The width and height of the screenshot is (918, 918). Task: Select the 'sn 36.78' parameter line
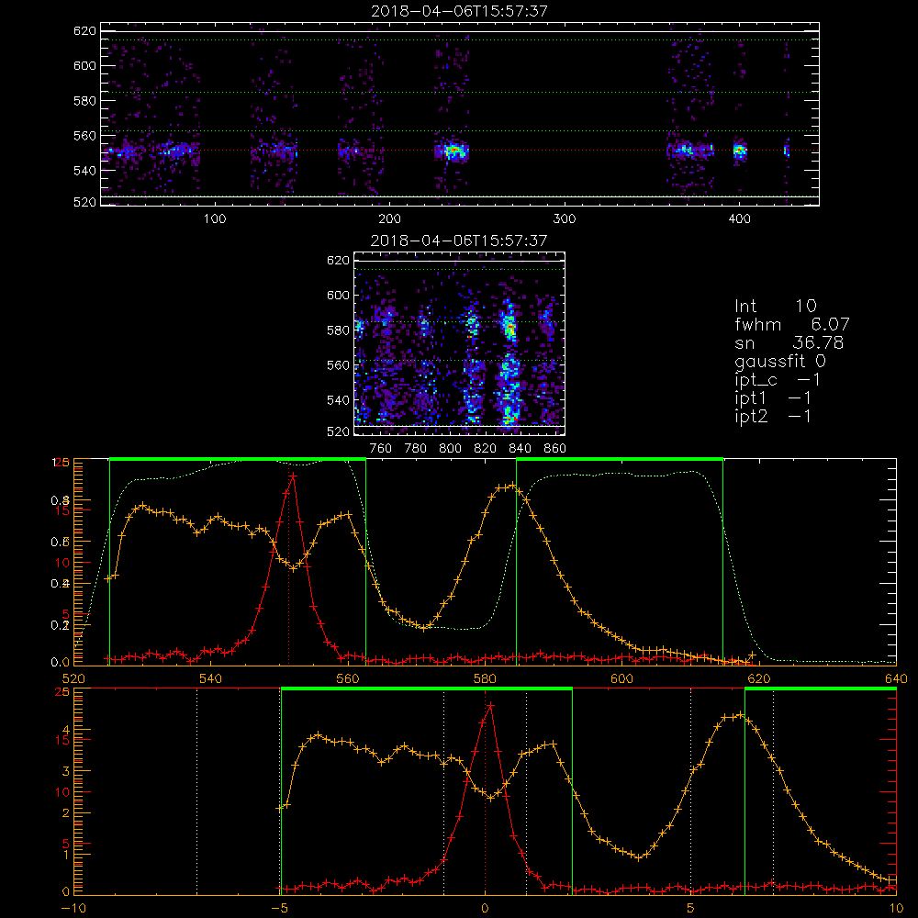coord(789,342)
